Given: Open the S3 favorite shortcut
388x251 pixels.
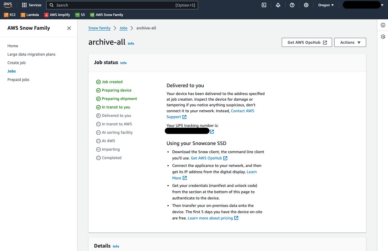Looking at the screenshot, I should tap(80, 15).
